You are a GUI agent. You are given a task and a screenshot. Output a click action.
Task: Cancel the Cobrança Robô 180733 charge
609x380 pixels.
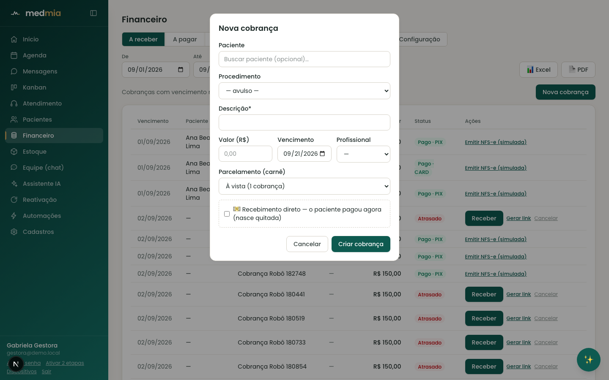coord(546,342)
